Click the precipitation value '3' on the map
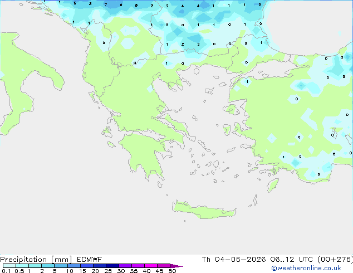The width and height of the screenshot is (353, 273). (x=90, y=3)
